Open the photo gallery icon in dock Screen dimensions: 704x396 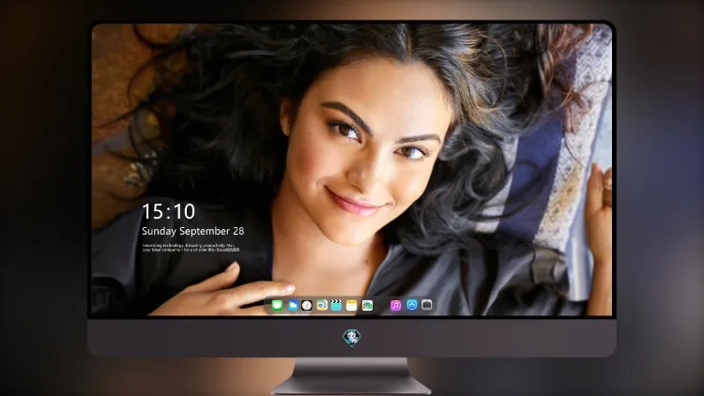(x=367, y=305)
